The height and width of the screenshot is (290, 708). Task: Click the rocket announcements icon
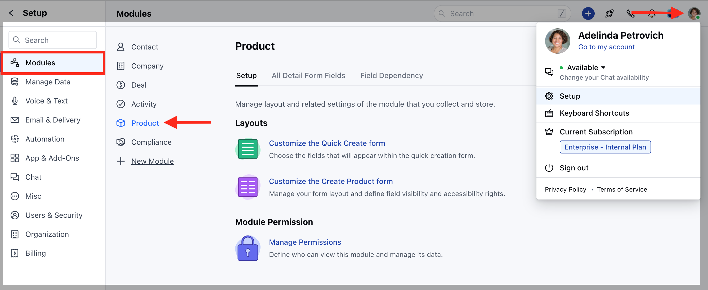point(609,13)
